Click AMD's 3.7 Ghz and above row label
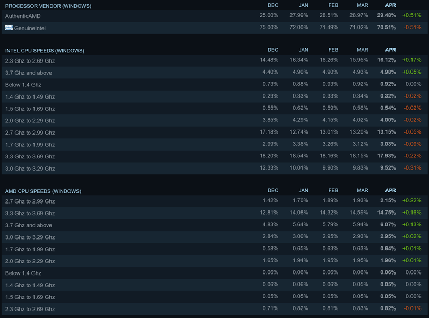The image size is (429, 318). pyautogui.click(x=29, y=225)
